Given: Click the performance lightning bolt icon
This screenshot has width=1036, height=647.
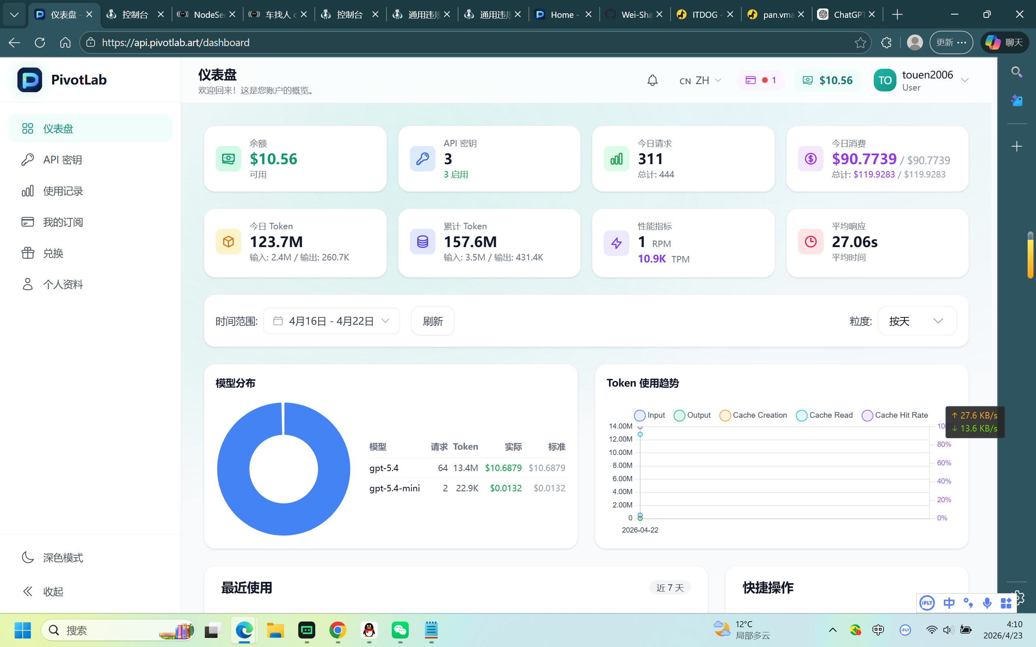Looking at the screenshot, I should (x=616, y=243).
